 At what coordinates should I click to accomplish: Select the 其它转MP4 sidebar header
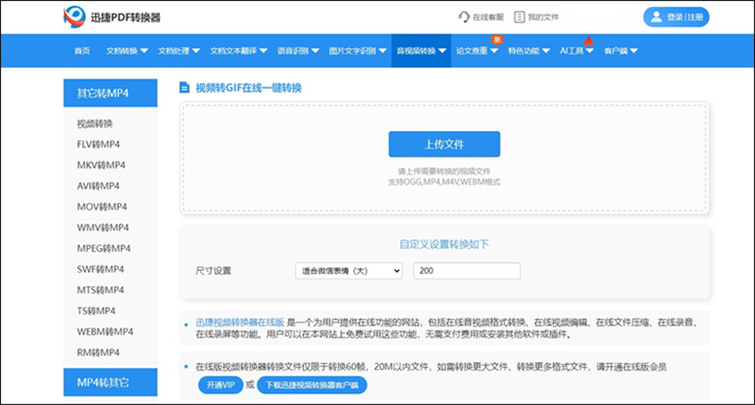(110, 93)
